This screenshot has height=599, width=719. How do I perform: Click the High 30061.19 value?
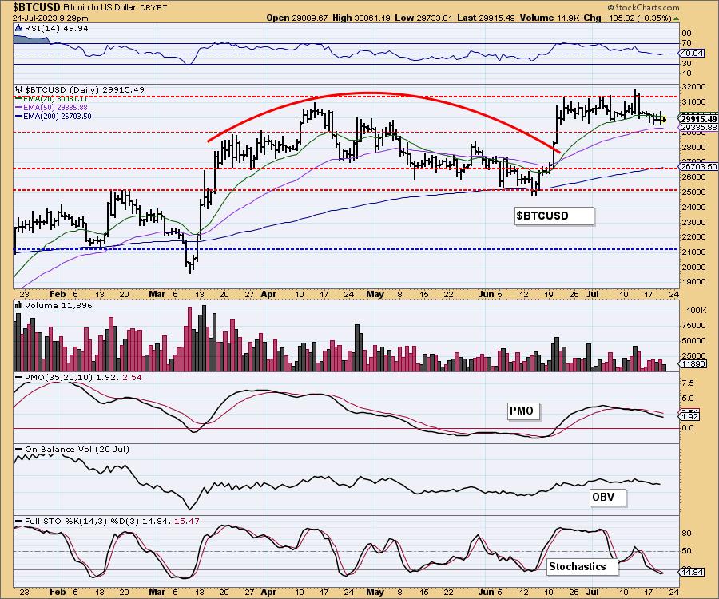[x=362, y=18]
